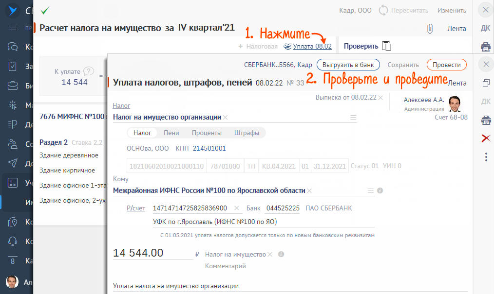This screenshot has height=294, width=494.
Task: Open the Уплата 08.02 link
Action: 312,46
